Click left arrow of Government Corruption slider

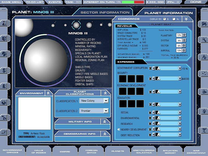click(154, 68)
